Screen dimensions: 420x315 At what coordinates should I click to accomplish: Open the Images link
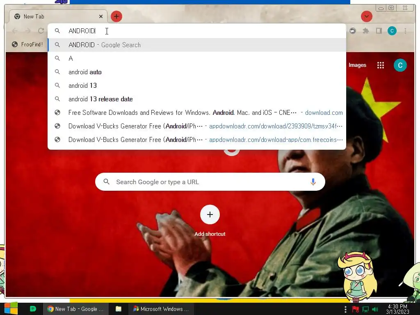click(357, 65)
